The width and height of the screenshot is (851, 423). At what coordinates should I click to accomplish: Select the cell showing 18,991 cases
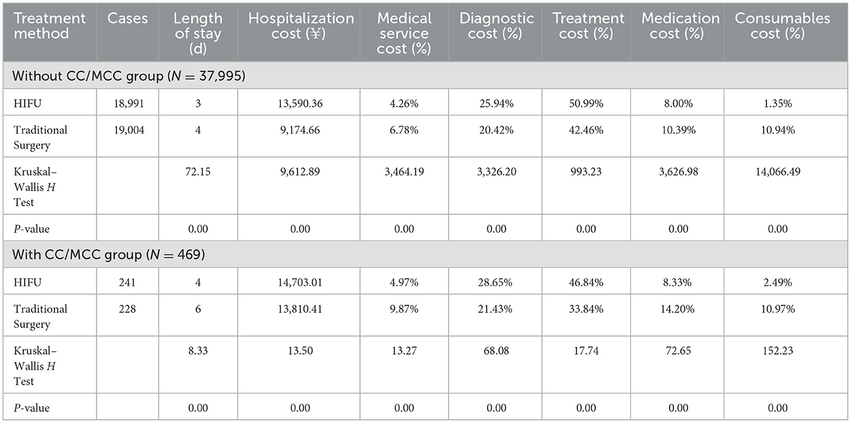click(127, 103)
